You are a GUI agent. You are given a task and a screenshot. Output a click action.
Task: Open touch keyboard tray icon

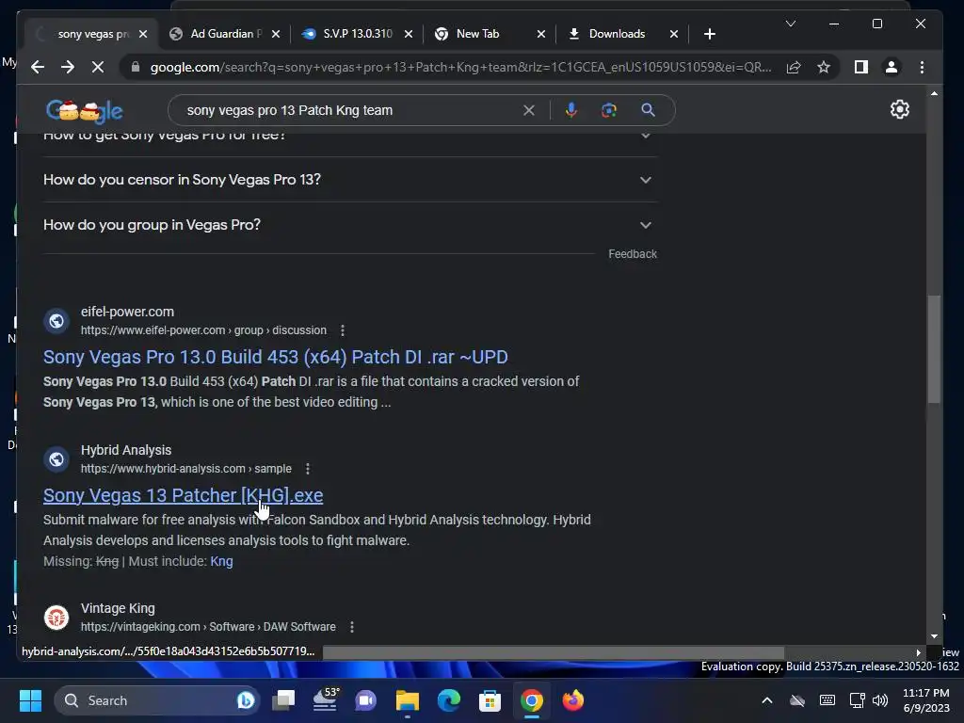click(x=827, y=700)
